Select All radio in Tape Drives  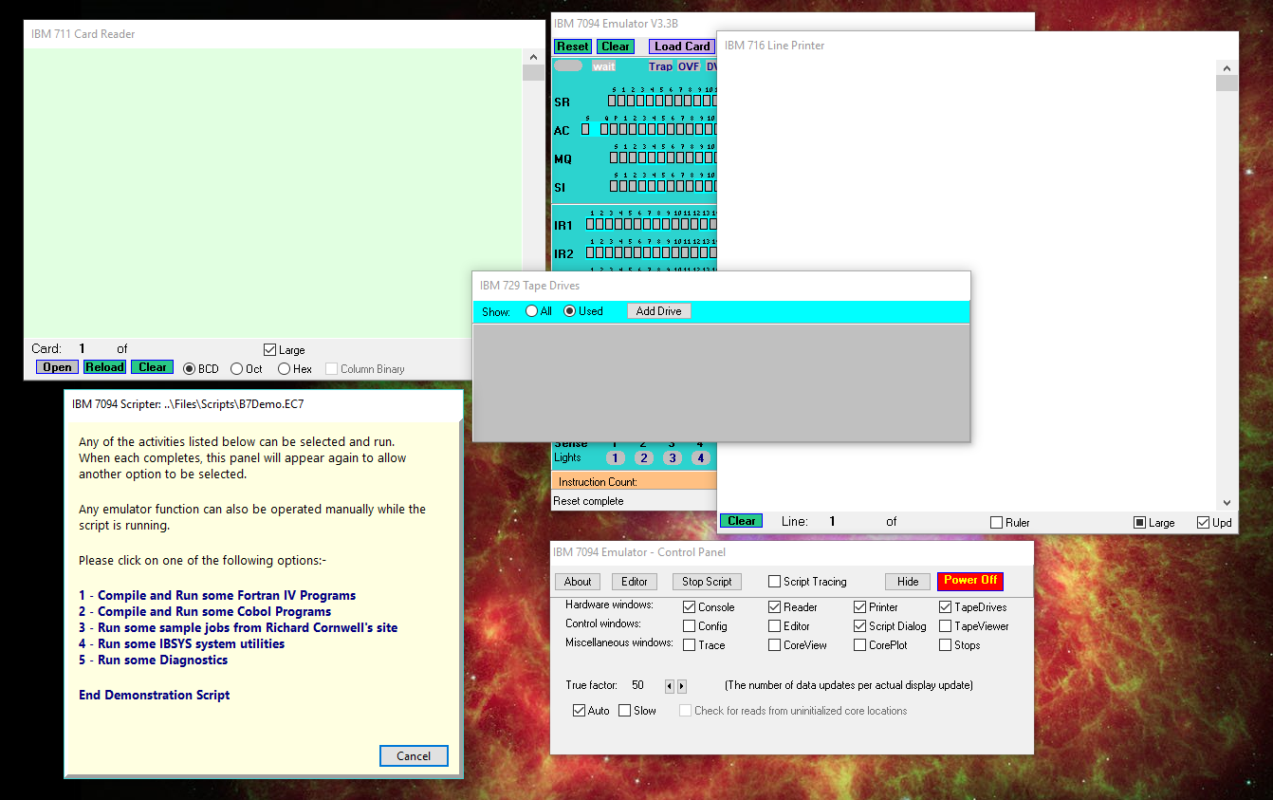[x=532, y=311]
